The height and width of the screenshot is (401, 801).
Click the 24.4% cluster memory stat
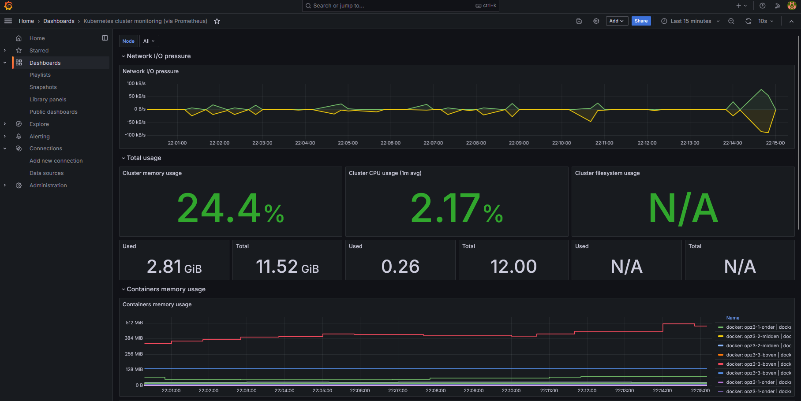tap(230, 208)
